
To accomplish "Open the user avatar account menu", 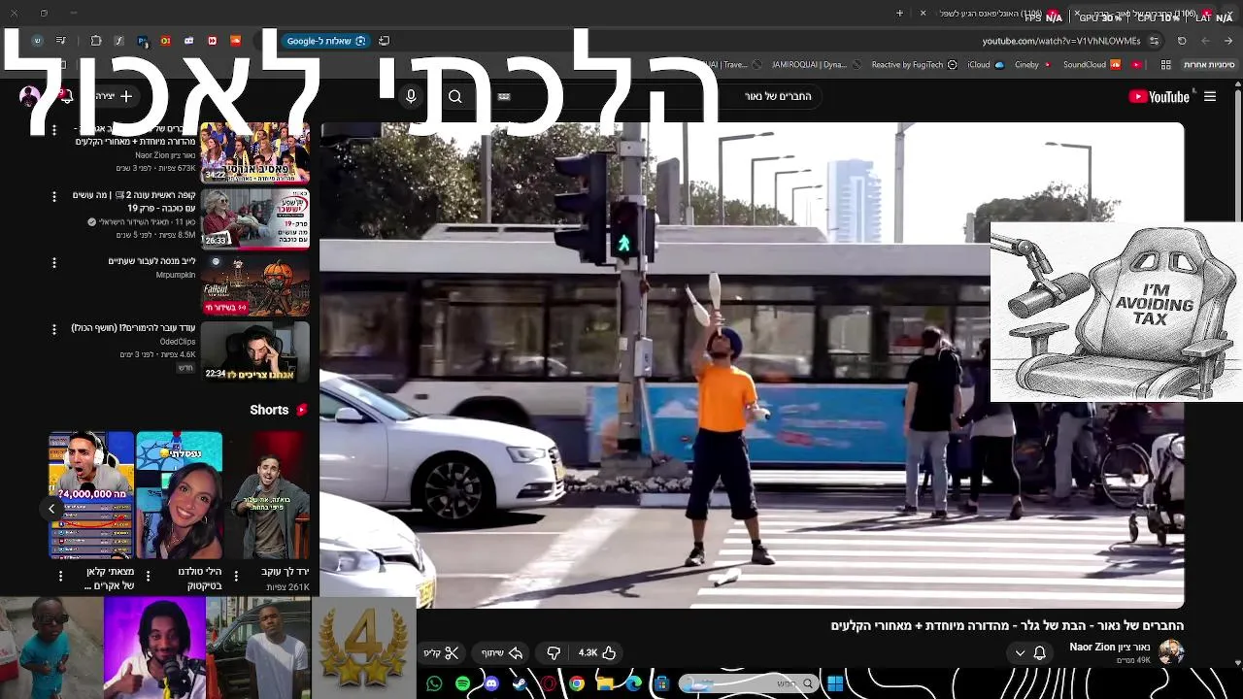I will pyautogui.click(x=29, y=96).
